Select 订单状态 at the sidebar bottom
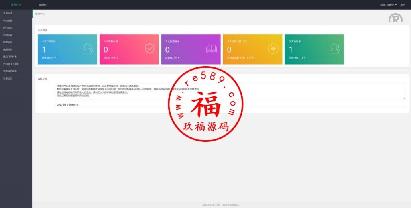The width and height of the screenshot is (411, 208). tap(8, 78)
